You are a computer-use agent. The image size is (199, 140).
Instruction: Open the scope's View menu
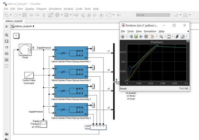click(x=139, y=31)
